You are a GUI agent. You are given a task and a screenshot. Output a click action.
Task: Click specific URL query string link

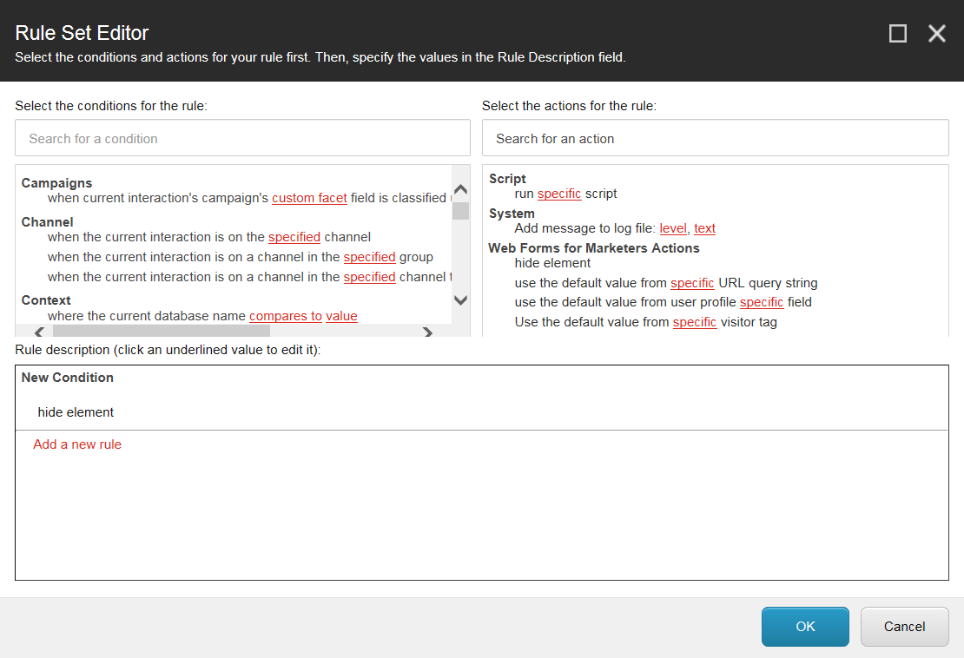[x=692, y=282]
